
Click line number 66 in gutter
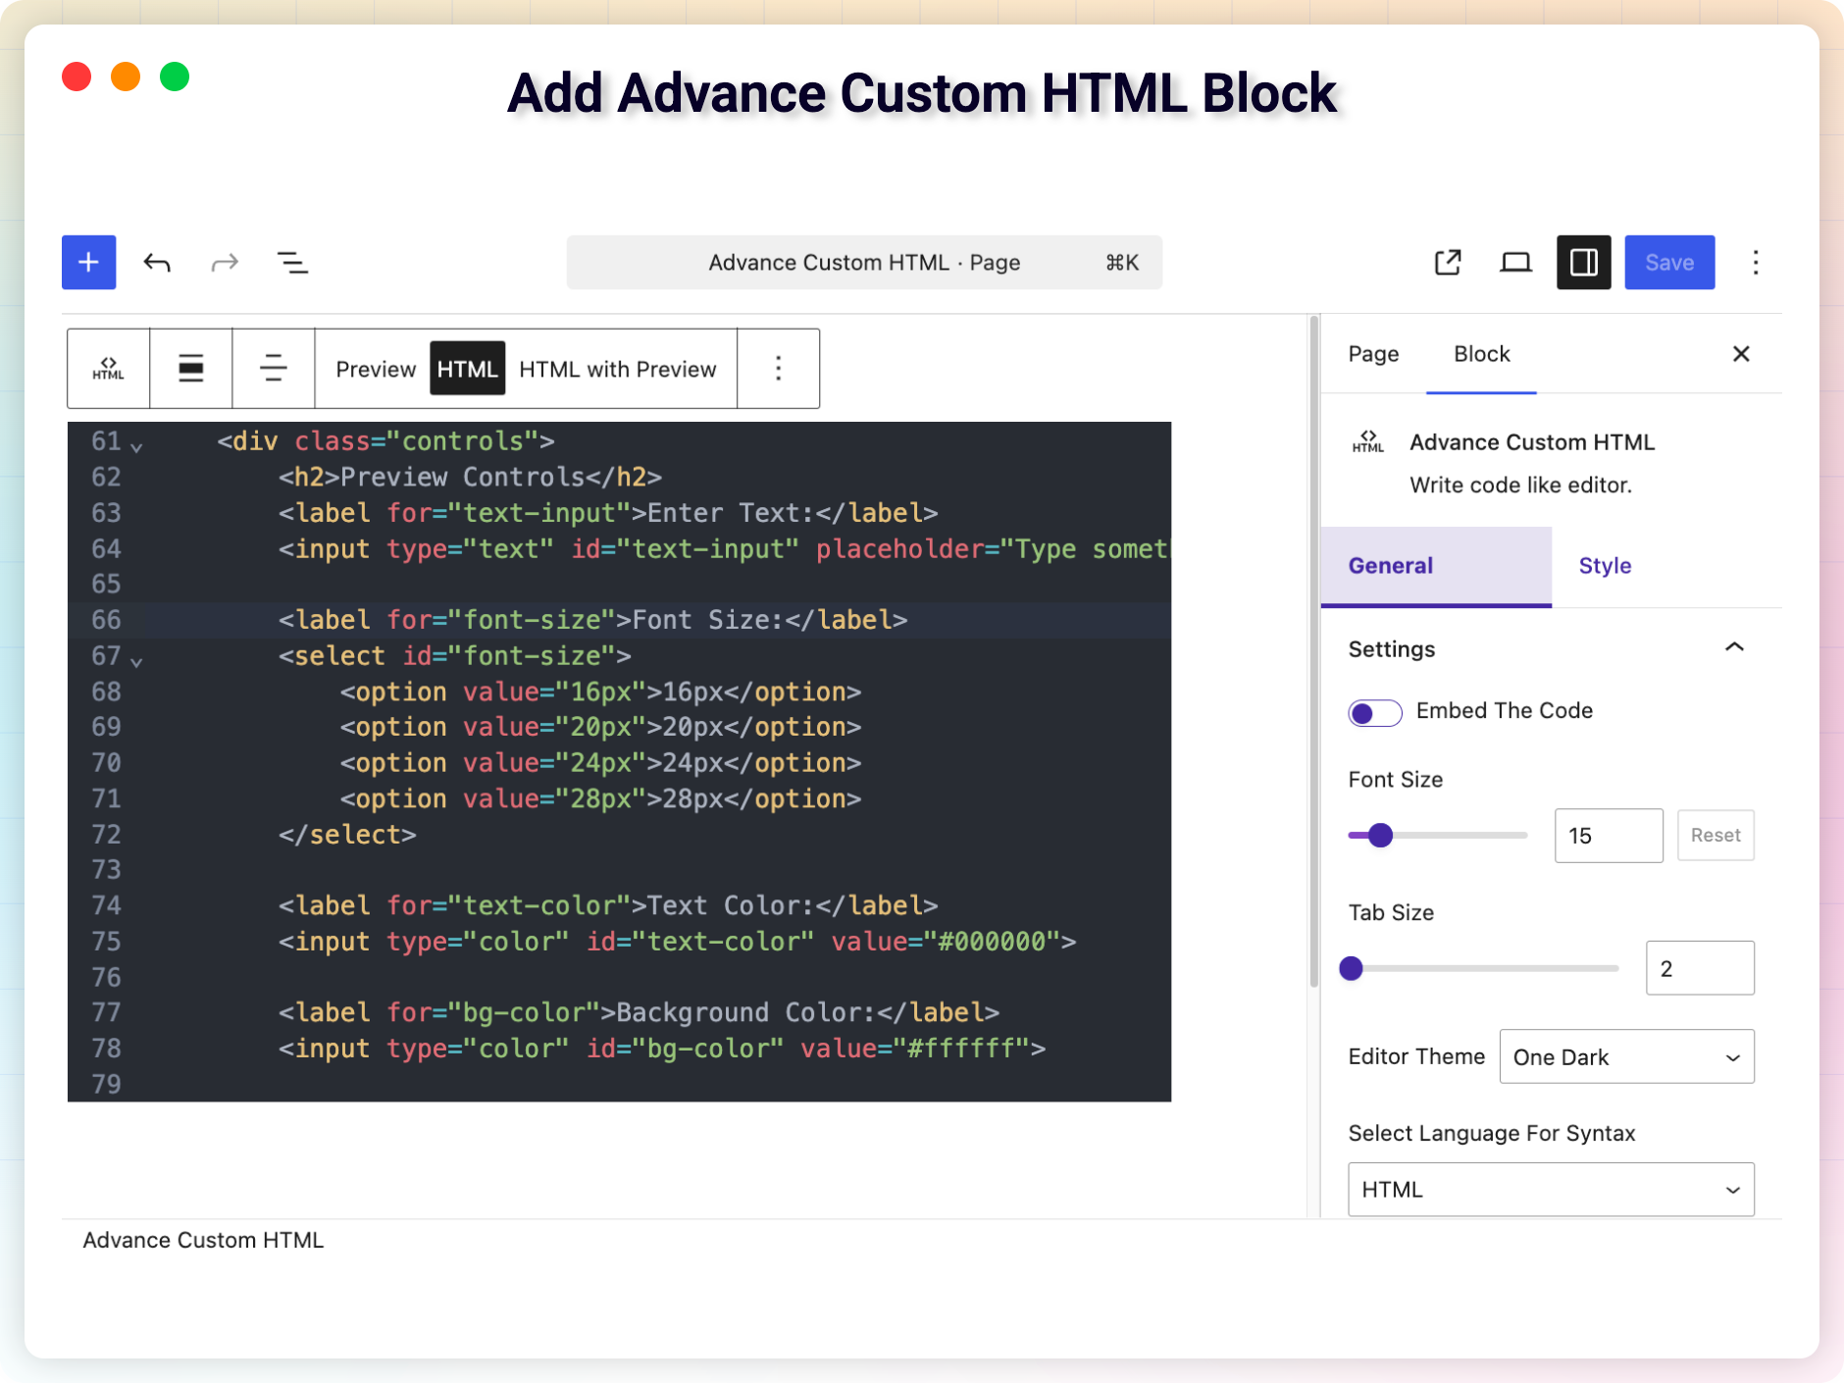click(106, 620)
